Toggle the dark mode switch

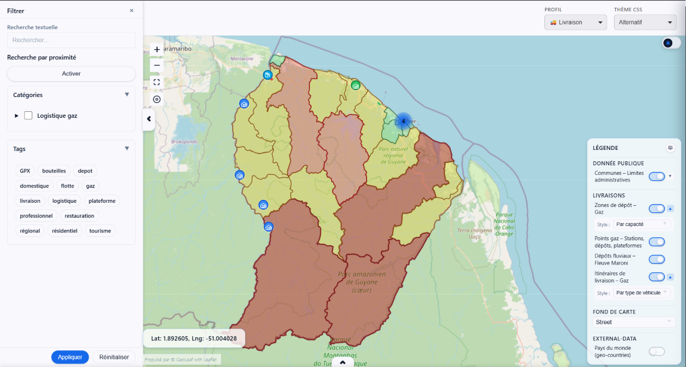[x=671, y=43]
